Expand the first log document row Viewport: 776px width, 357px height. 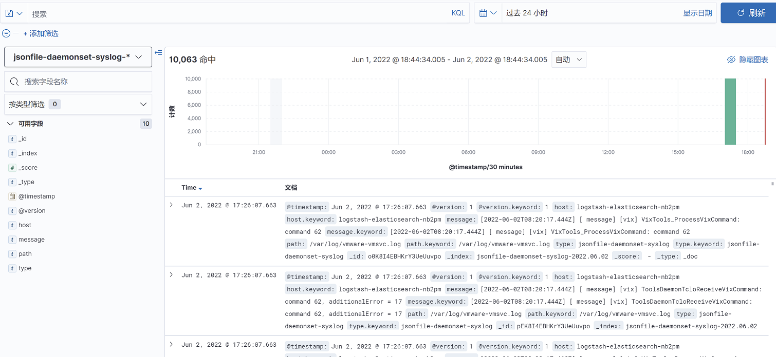[x=172, y=205]
